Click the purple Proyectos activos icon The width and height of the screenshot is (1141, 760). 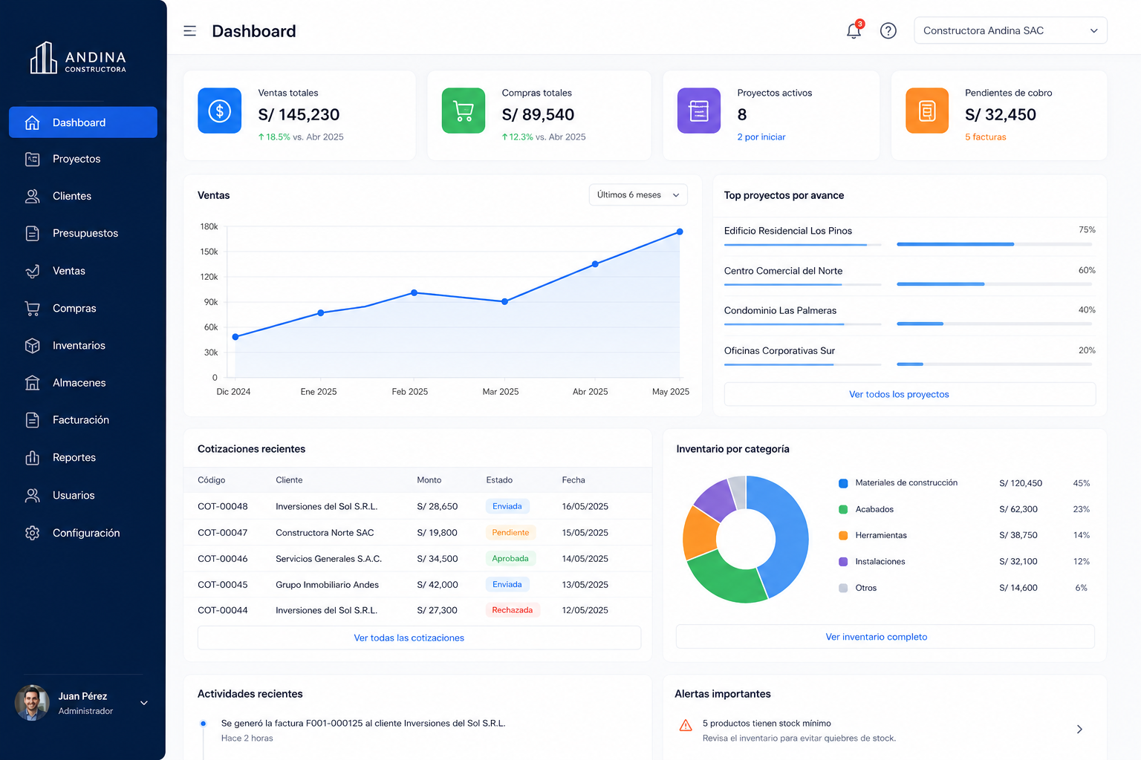click(x=698, y=111)
